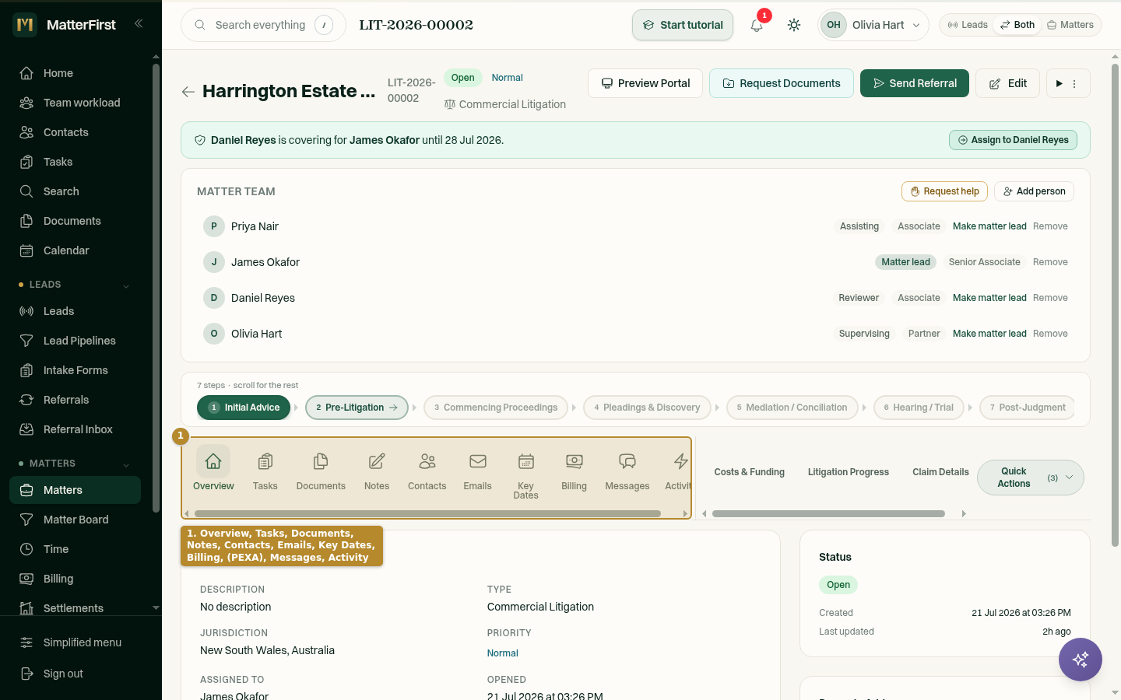Select the Commencing Proceedings step
1121x700 pixels.
pos(496,408)
